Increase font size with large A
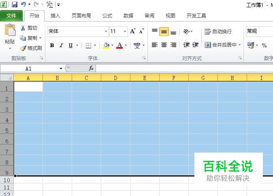 (x=133, y=31)
